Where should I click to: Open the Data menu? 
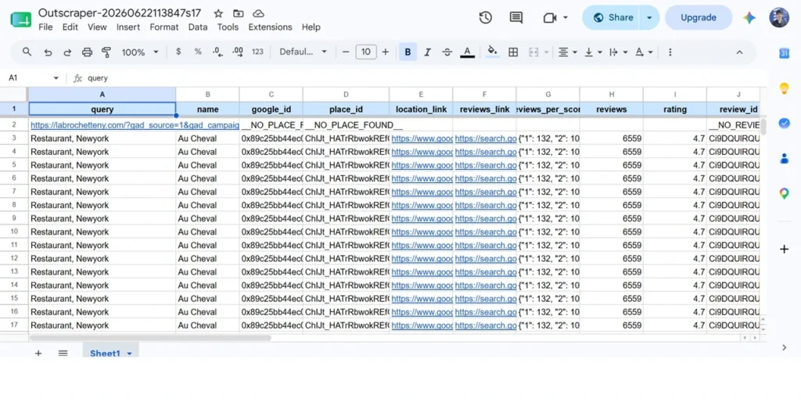(198, 27)
